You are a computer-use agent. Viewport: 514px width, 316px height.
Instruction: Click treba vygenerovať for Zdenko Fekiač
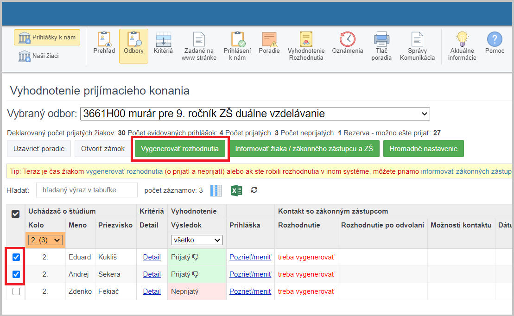coord(306,291)
